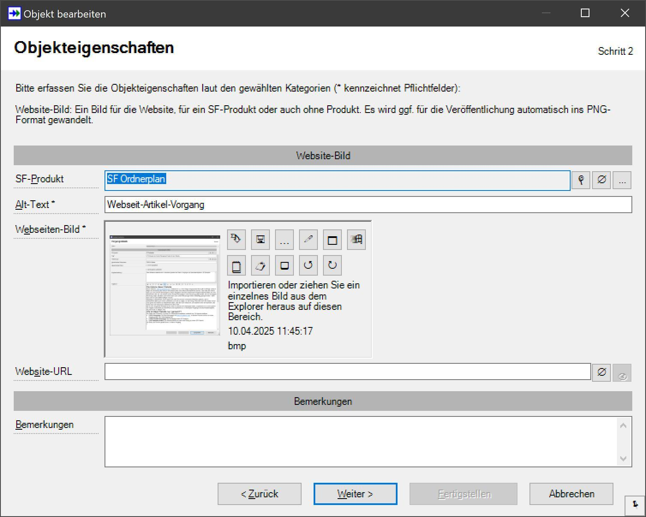This screenshot has height=517, width=646.
Task: Click the 'Website-Bild' section header bar
Action: 323,155
